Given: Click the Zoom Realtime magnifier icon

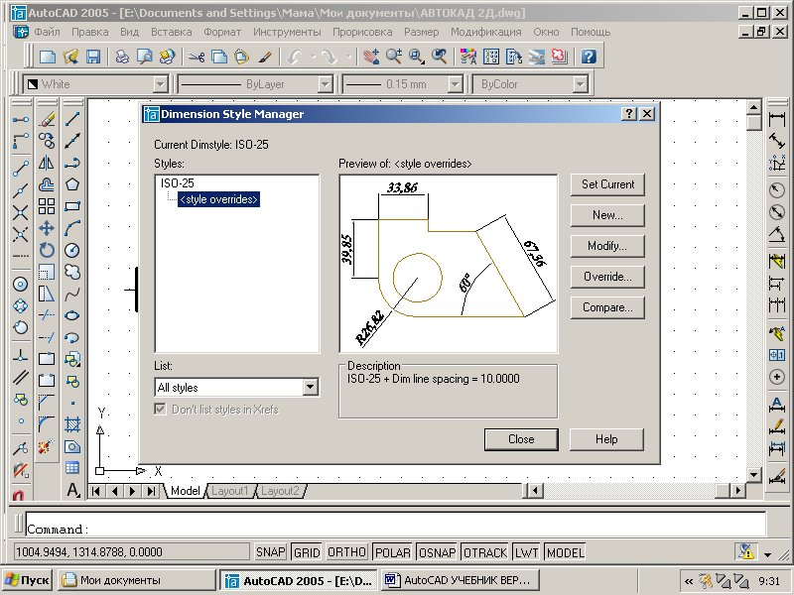Looking at the screenshot, I should point(394,57).
